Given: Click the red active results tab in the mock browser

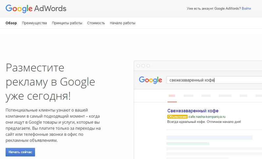Looking at the screenshot, I should tap(172, 98).
